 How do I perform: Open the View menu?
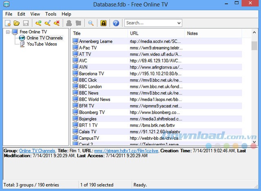pyautogui.click(x=35, y=14)
